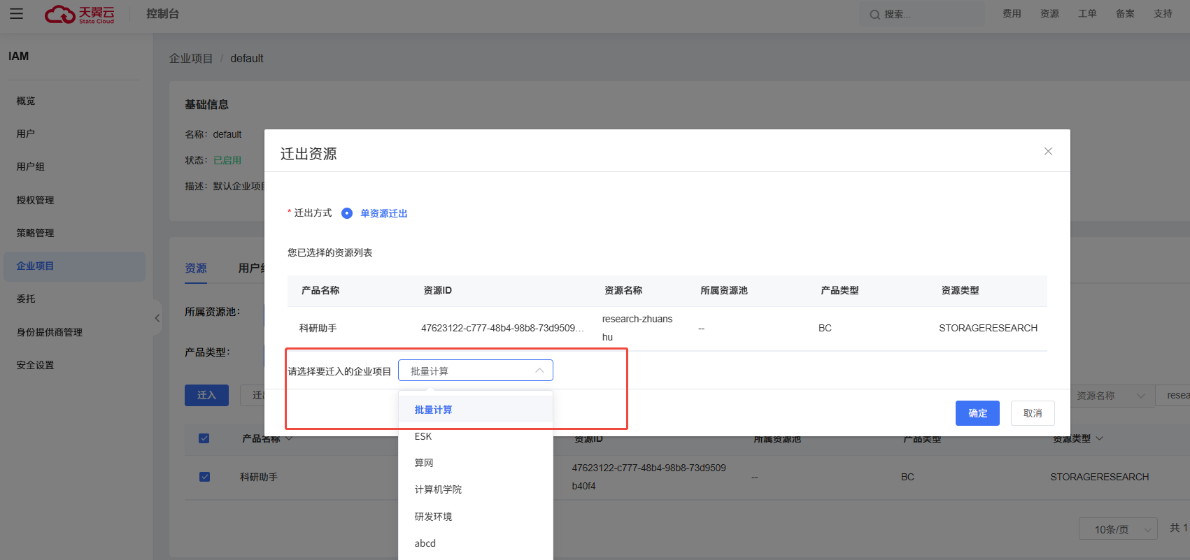Collapse the IAM sidebar with arrow handle
The width and height of the screenshot is (1190, 560).
[157, 318]
